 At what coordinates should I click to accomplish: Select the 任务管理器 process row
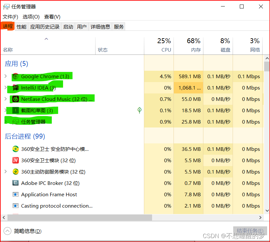click(132, 122)
